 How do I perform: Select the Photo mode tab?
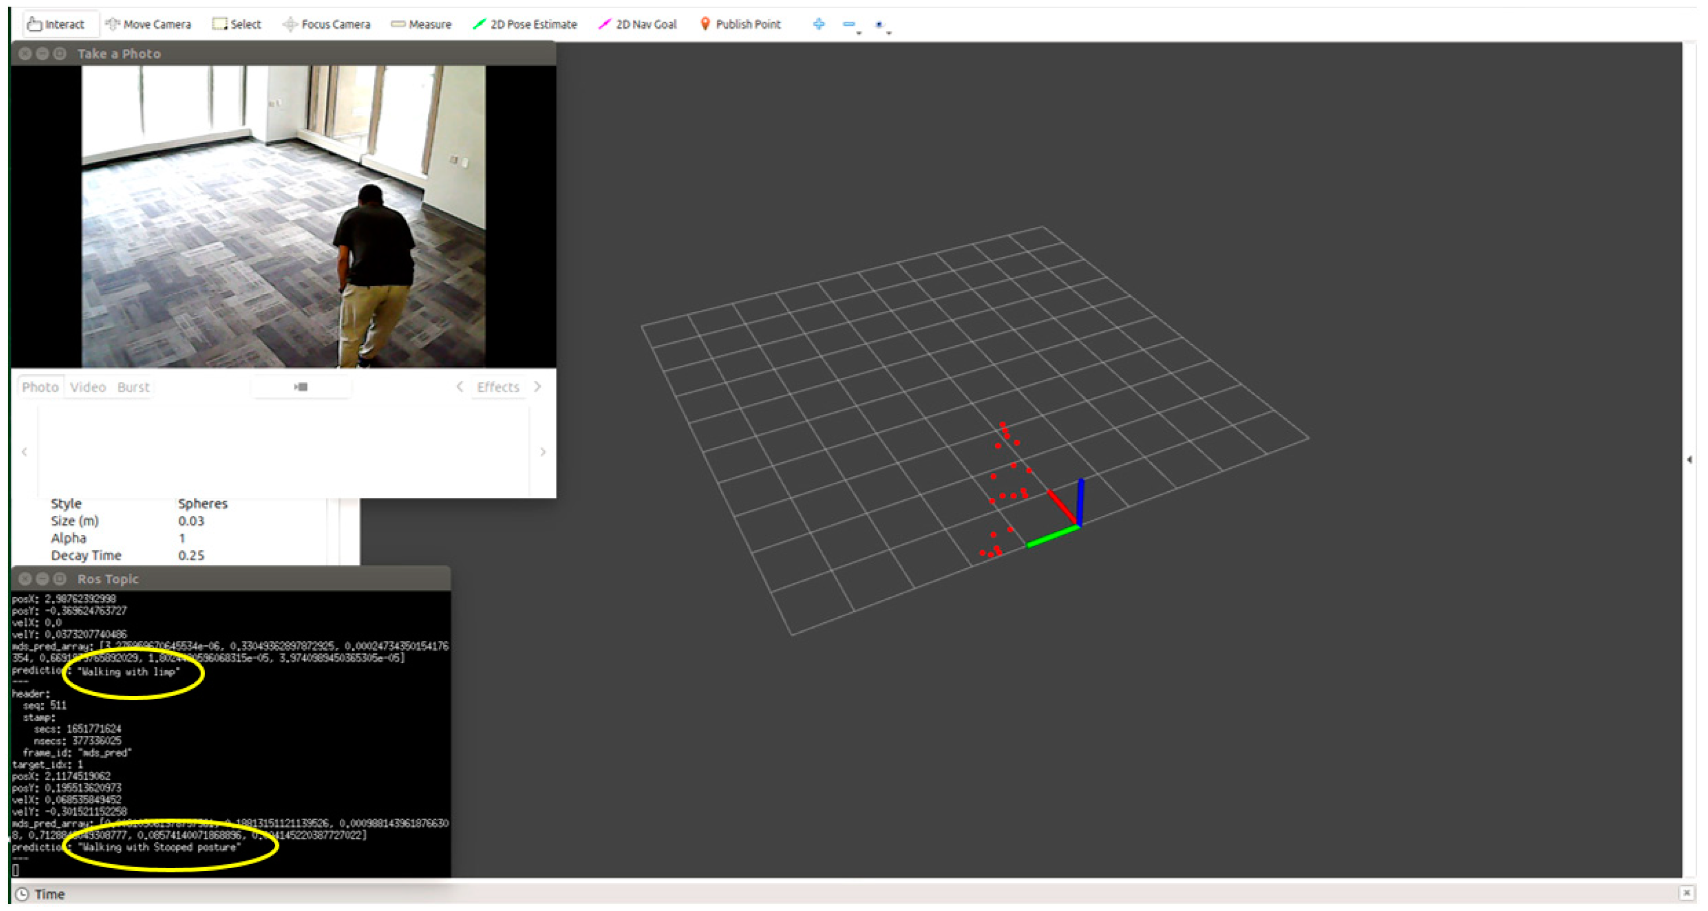click(x=40, y=387)
